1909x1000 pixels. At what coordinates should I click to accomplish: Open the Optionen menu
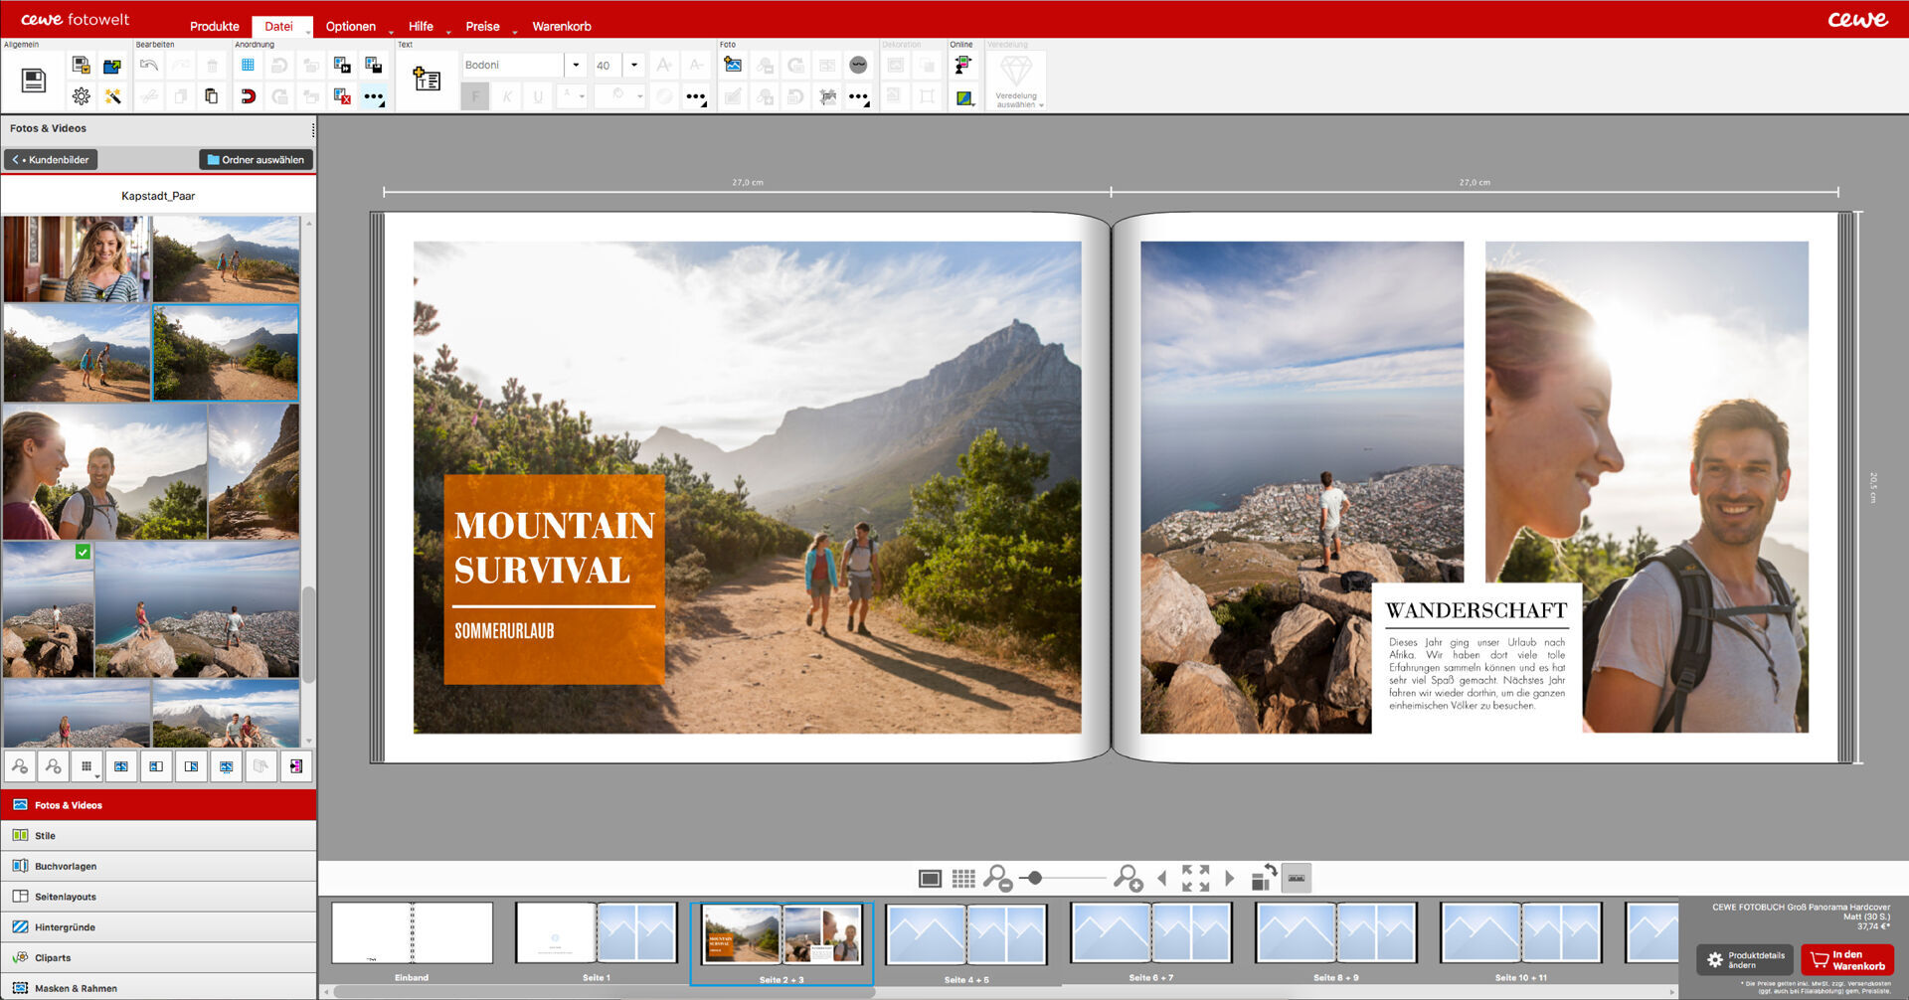[x=351, y=26]
